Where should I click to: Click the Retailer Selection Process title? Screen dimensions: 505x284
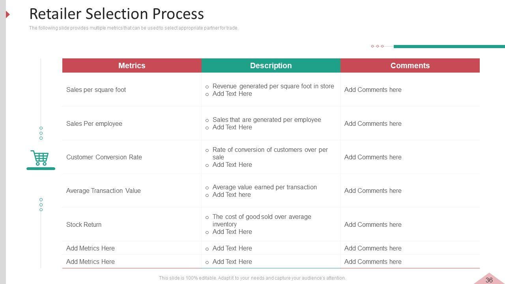point(116,14)
